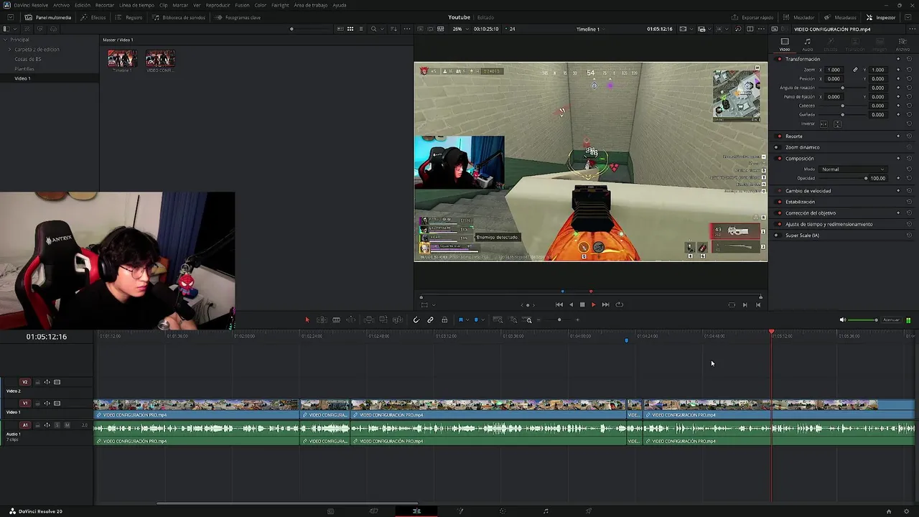The width and height of the screenshot is (919, 517).
Task: Mute the timeline speaker volume icon
Action: (843, 320)
